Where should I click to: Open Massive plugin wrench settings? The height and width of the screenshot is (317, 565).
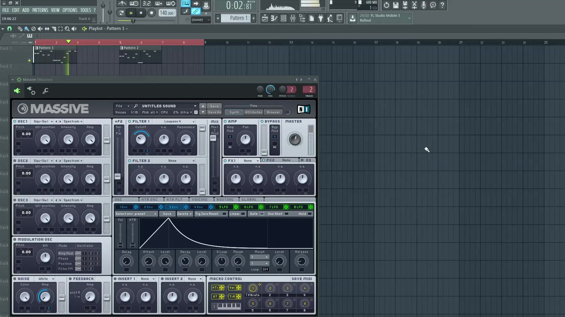tap(45, 91)
